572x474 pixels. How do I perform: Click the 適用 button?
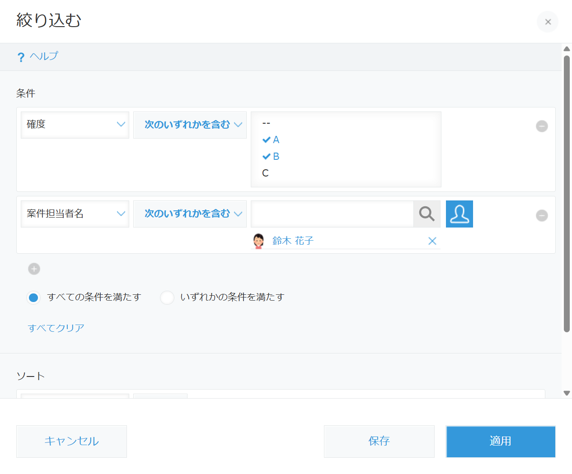pyautogui.click(x=501, y=441)
